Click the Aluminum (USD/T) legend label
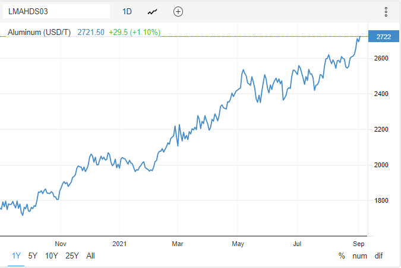401x268 pixels. (x=40, y=32)
